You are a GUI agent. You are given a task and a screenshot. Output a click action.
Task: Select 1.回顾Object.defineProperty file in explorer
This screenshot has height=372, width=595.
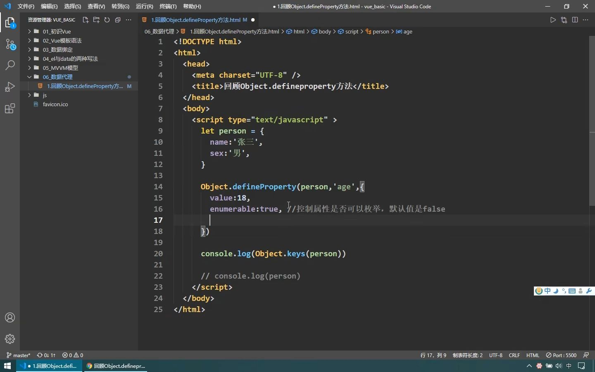79,86
